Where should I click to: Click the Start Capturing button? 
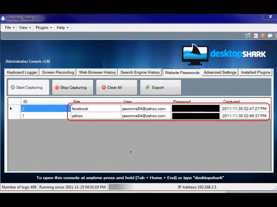click(x=29, y=87)
